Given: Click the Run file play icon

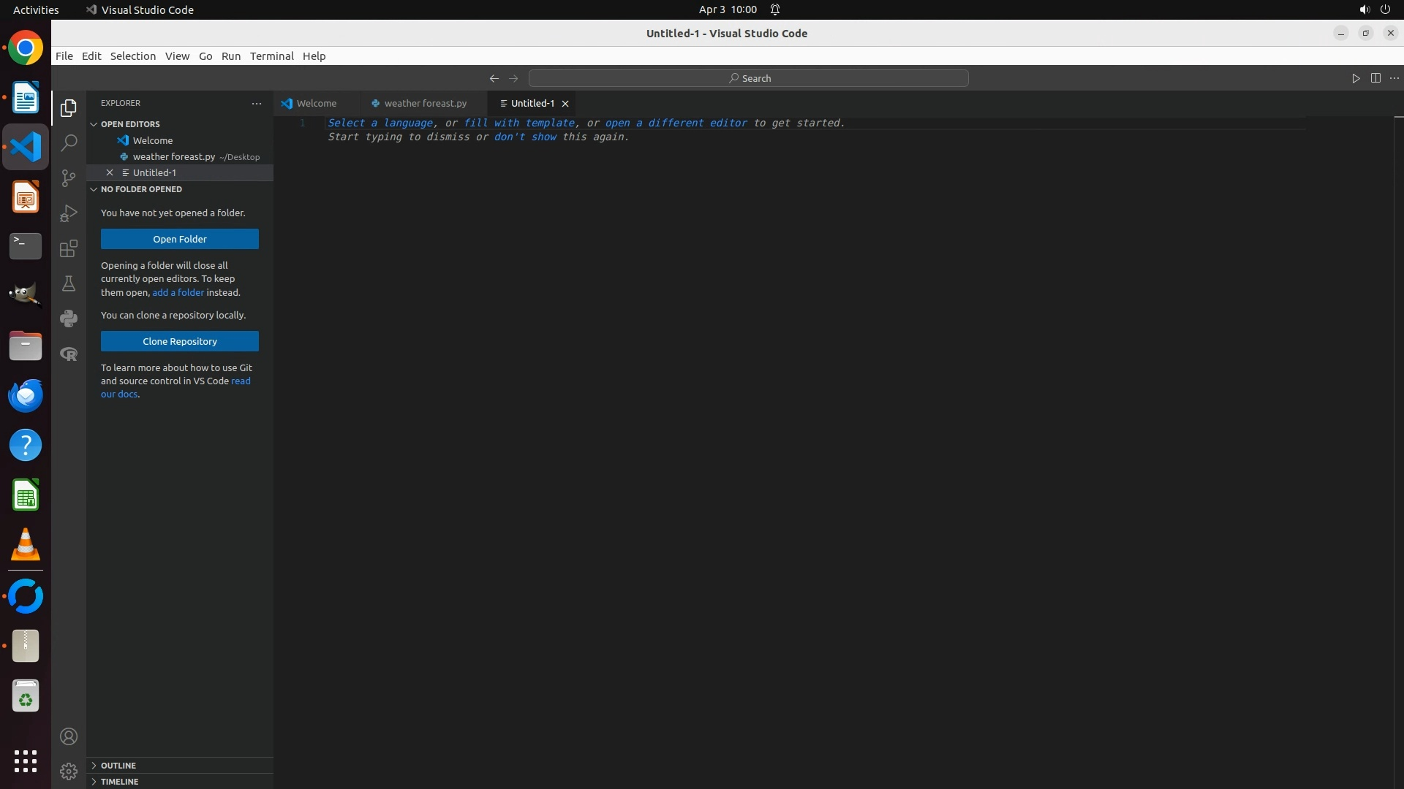Looking at the screenshot, I should (1356, 78).
